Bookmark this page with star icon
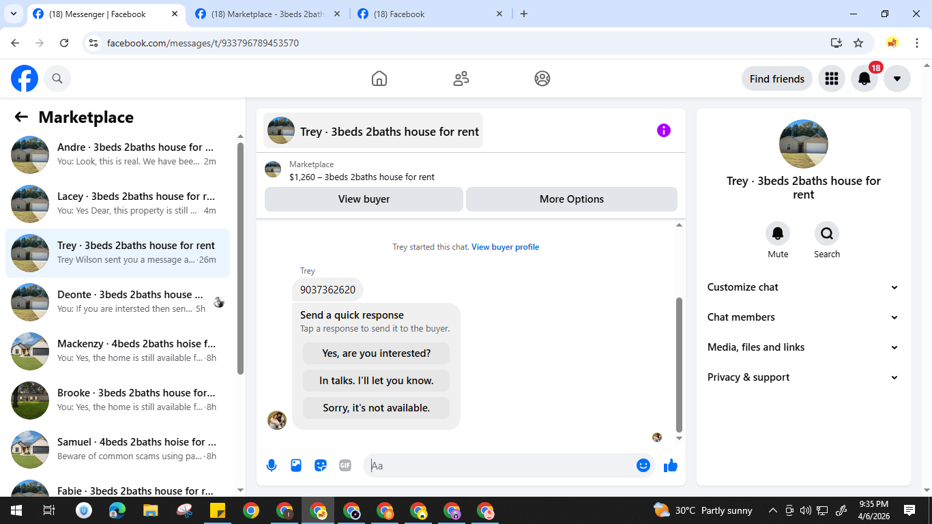 point(858,43)
